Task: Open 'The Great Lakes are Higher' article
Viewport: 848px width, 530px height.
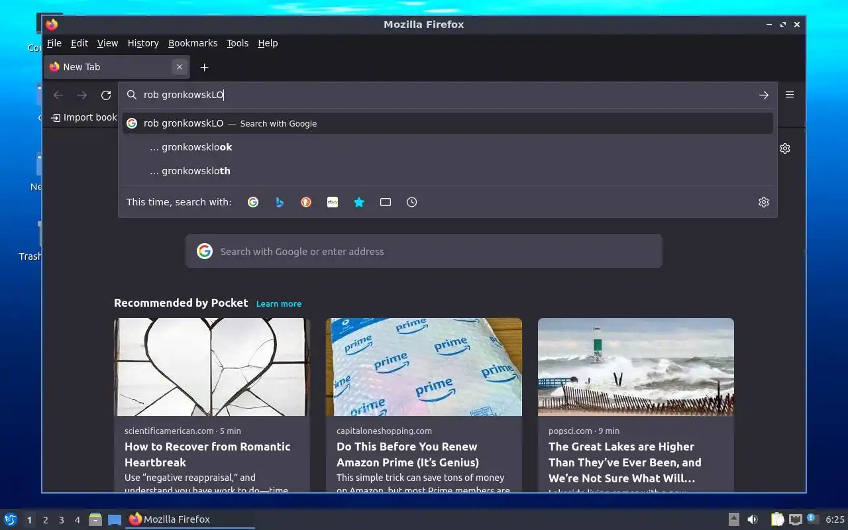Action: point(625,462)
